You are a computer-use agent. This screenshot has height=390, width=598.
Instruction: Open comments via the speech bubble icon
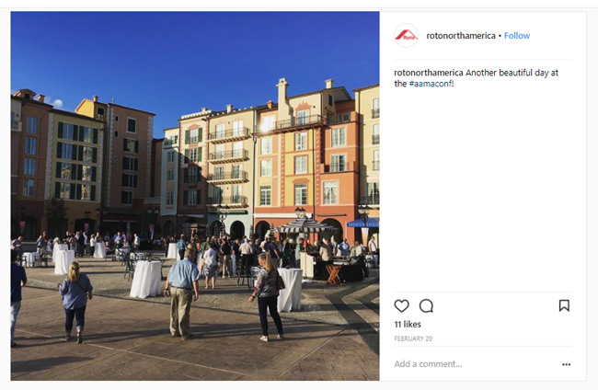coord(426,305)
